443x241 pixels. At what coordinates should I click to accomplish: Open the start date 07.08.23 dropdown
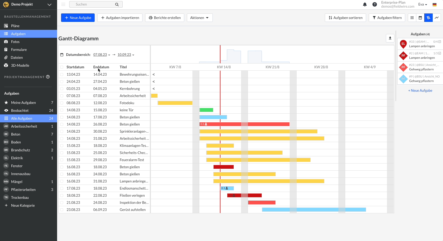[x=101, y=55]
